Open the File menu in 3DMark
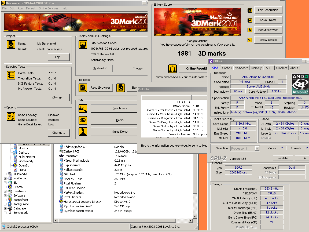 [4, 8]
